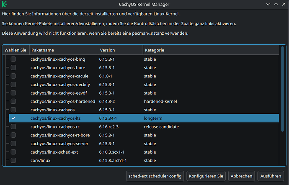Click the longterm category cell

pyautogui.click(x=153, y=118)
